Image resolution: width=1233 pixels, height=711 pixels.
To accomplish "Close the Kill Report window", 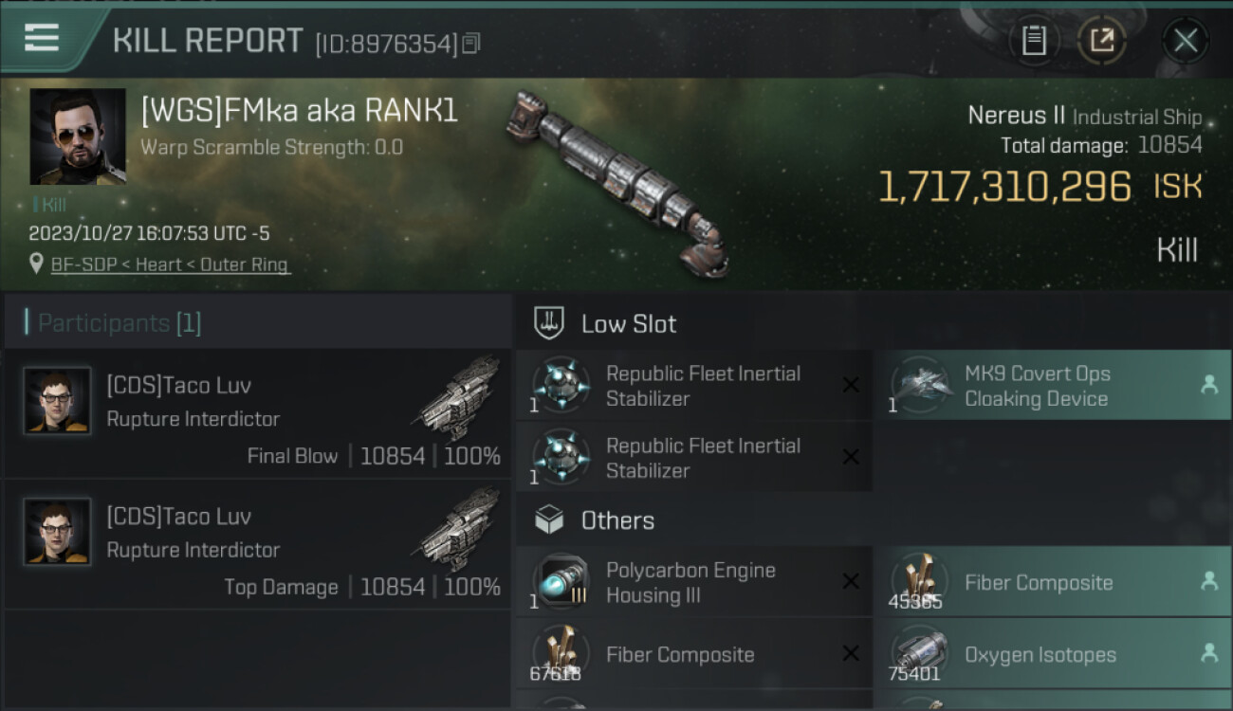I will point(1185,40).
